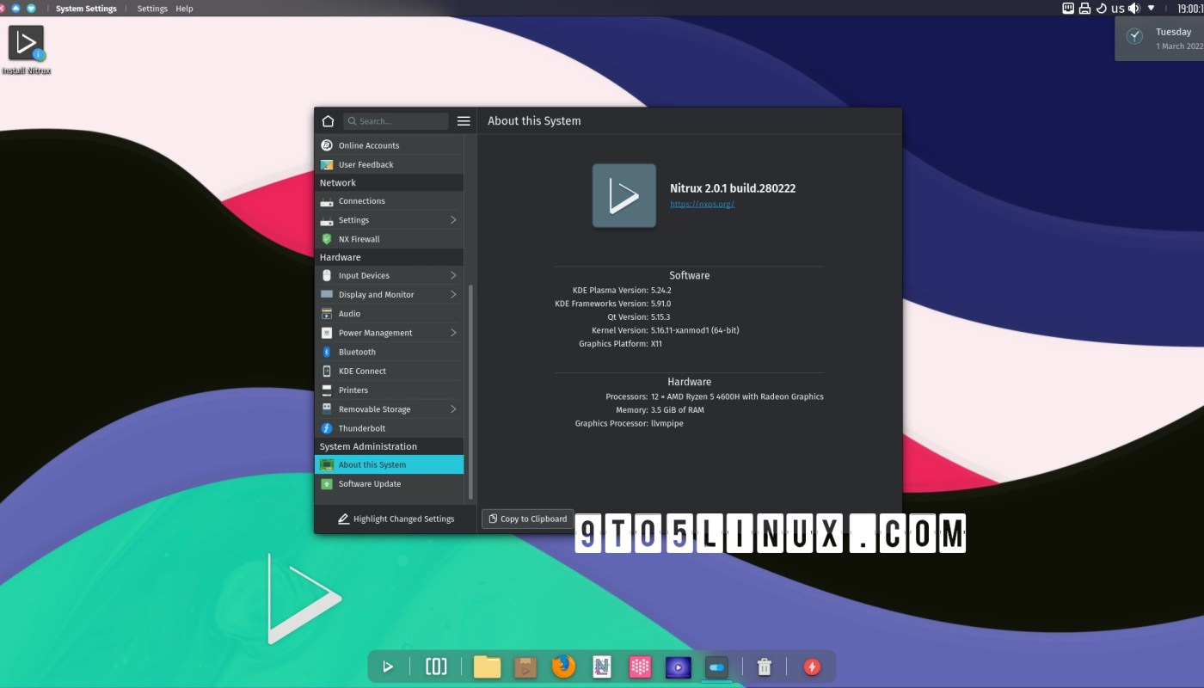This screenshot has height=688, width=1204.
Task: Open Thunderbolt settings
Action: (x=390, y=428)
